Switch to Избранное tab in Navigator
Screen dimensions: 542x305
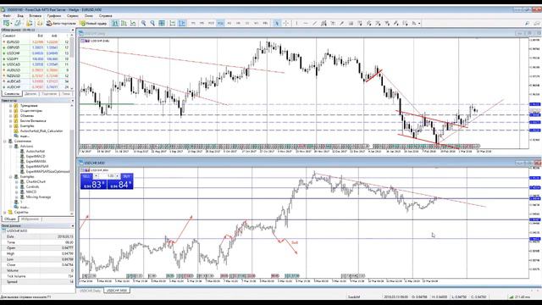click(x=30, y=219)
